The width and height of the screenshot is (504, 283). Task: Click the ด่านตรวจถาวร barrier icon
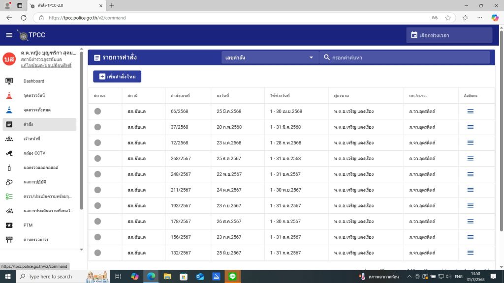9,240
